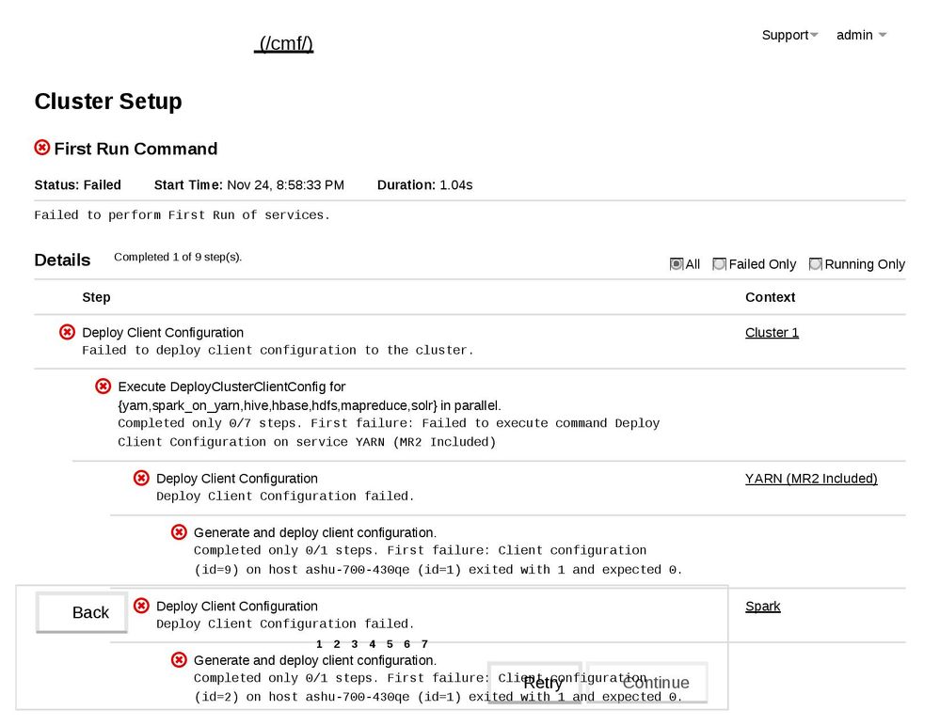Open the Support dropdown menu

(789, 35)
